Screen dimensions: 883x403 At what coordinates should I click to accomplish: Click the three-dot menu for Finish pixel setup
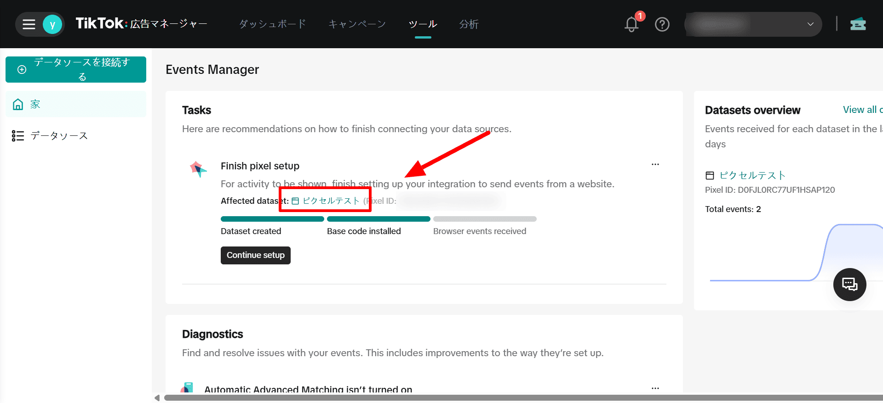(x=655, y=164)
